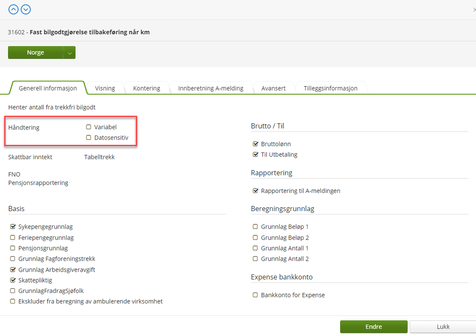Toggle the Datosensitiv checkbox
This screenshot has width=476, height=334.
(89, 138)
